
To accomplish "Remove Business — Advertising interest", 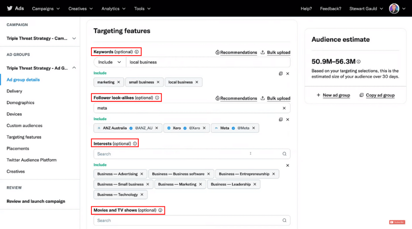I will (142, 174).
